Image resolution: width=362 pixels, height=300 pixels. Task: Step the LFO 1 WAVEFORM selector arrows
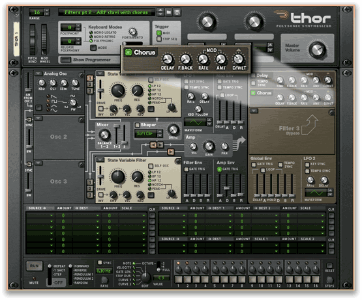point(209,122)
